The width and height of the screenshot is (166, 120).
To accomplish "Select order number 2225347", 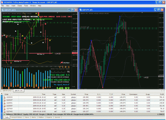I will (x=9, y=100).
